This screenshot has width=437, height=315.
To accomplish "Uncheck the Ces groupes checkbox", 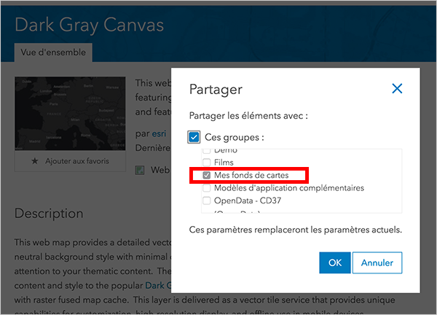I will 194,137.
